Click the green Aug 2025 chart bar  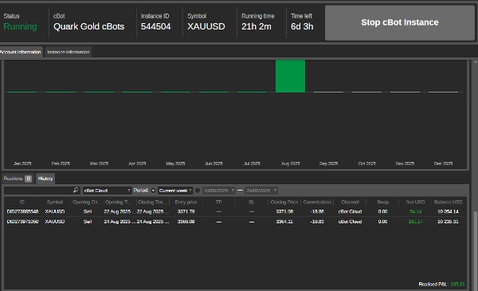pyautogui.click(x=290, y=76)
